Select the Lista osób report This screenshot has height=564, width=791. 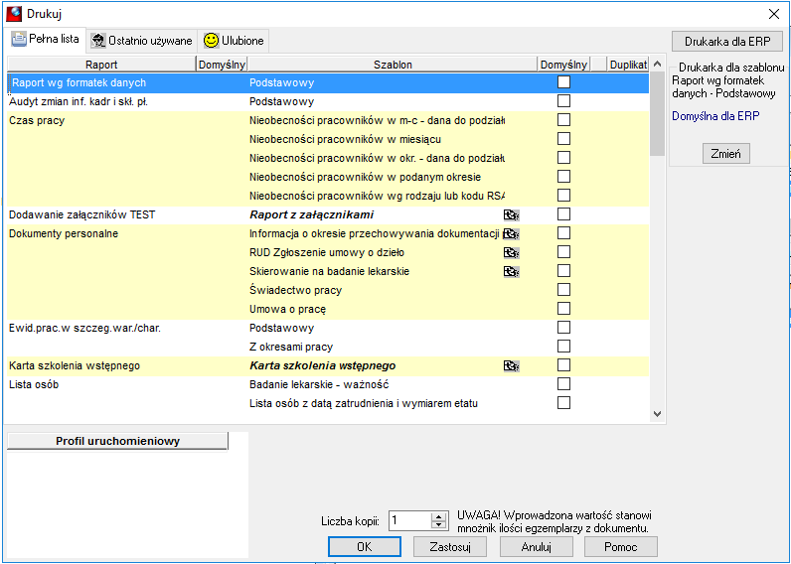tap(34, 384)
